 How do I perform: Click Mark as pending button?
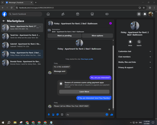64,36
